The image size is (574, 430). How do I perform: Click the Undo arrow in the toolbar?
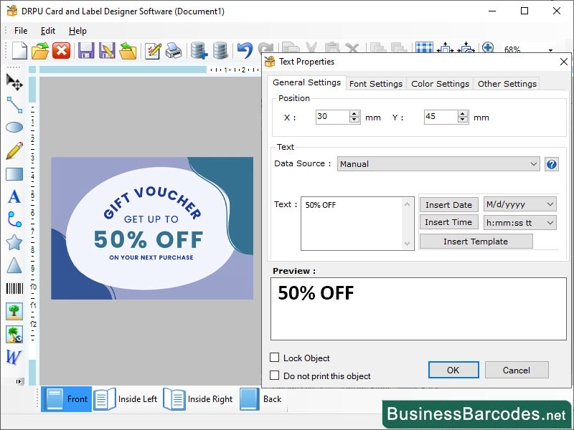243,50
